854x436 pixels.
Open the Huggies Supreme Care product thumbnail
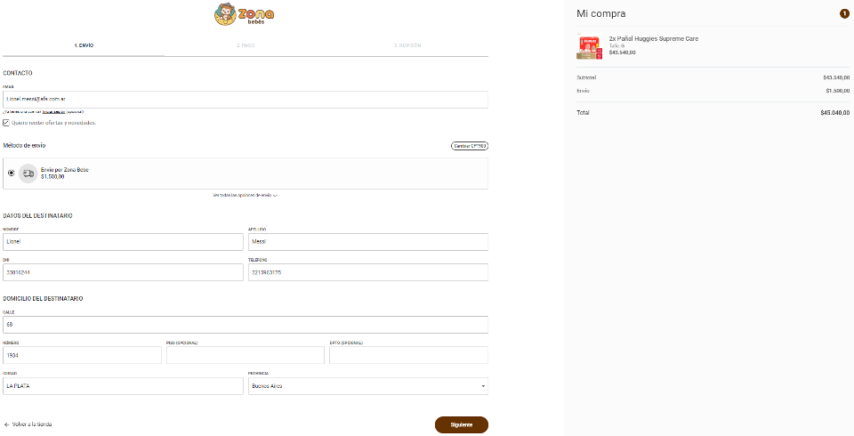(x=589, y=47)
